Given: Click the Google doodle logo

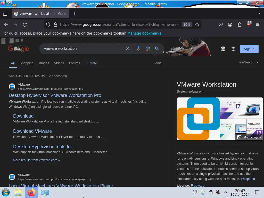Looking at the screenshot, I should [x=18, y=49].
